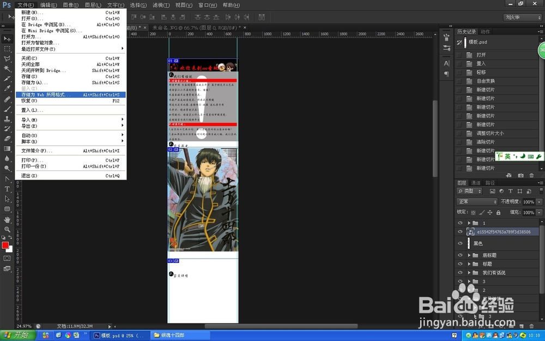This screenshot has width=545, height=341.
Task: Hide the 我们有话说 layer group
Action: 460,272
